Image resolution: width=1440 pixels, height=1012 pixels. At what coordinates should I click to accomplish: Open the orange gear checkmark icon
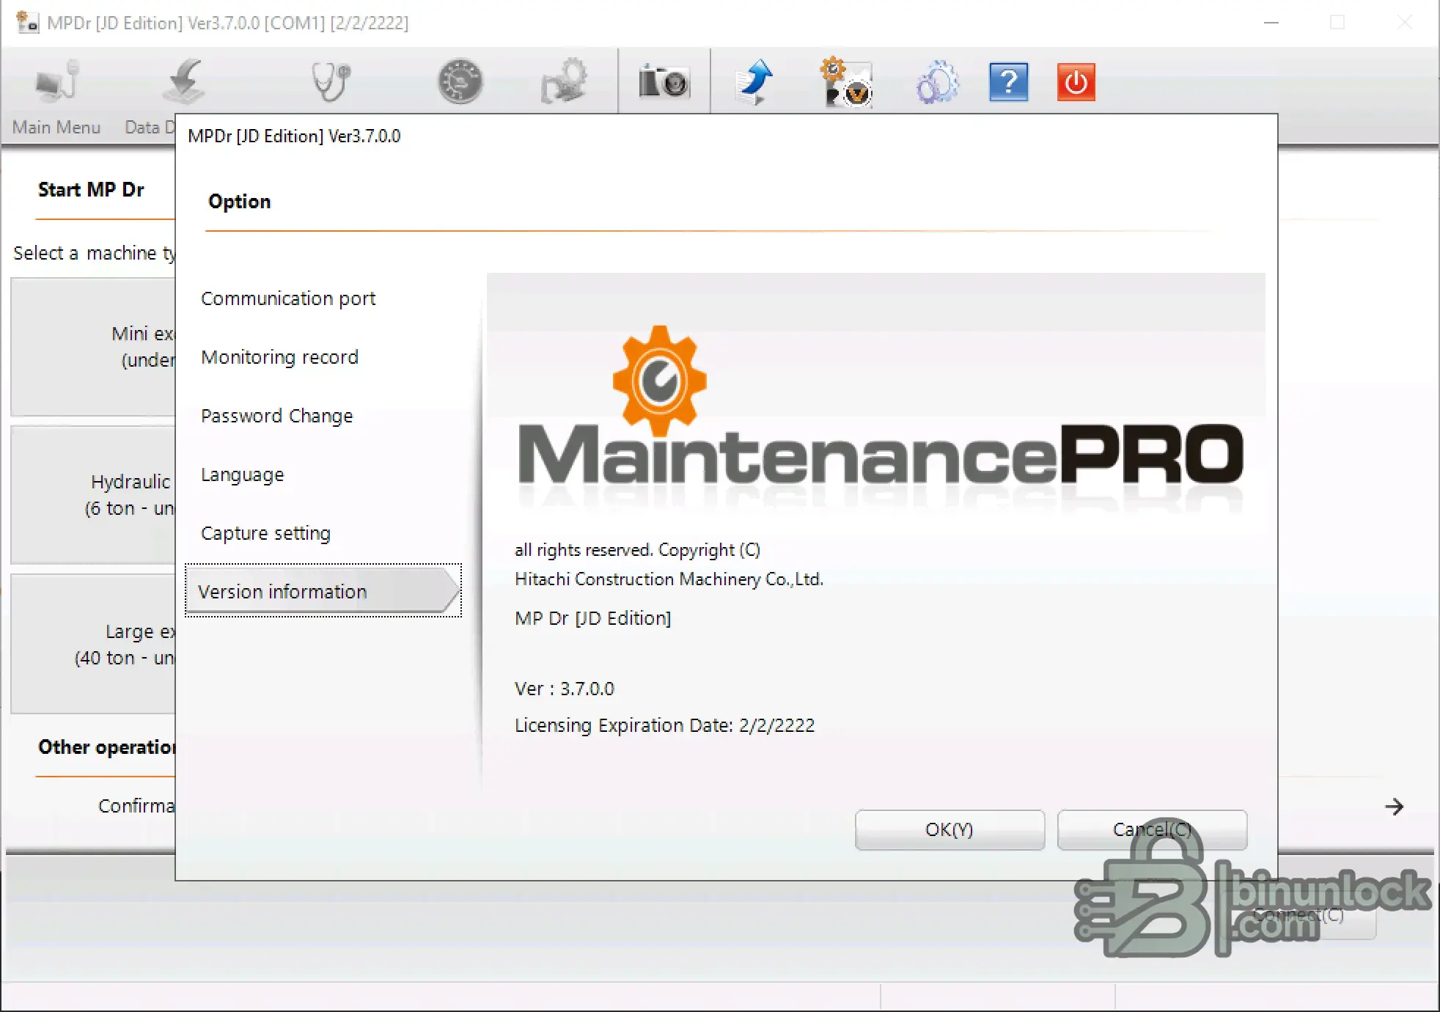coord(846,82)
